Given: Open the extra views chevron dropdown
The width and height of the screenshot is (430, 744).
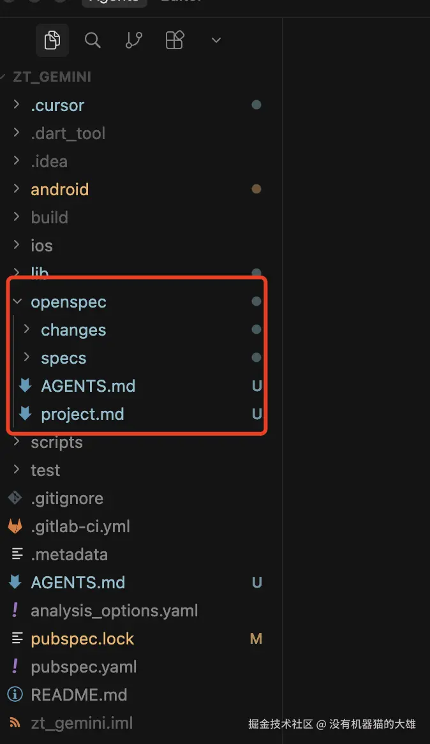Looking at the screenshot, I should (x=215, y=40).
